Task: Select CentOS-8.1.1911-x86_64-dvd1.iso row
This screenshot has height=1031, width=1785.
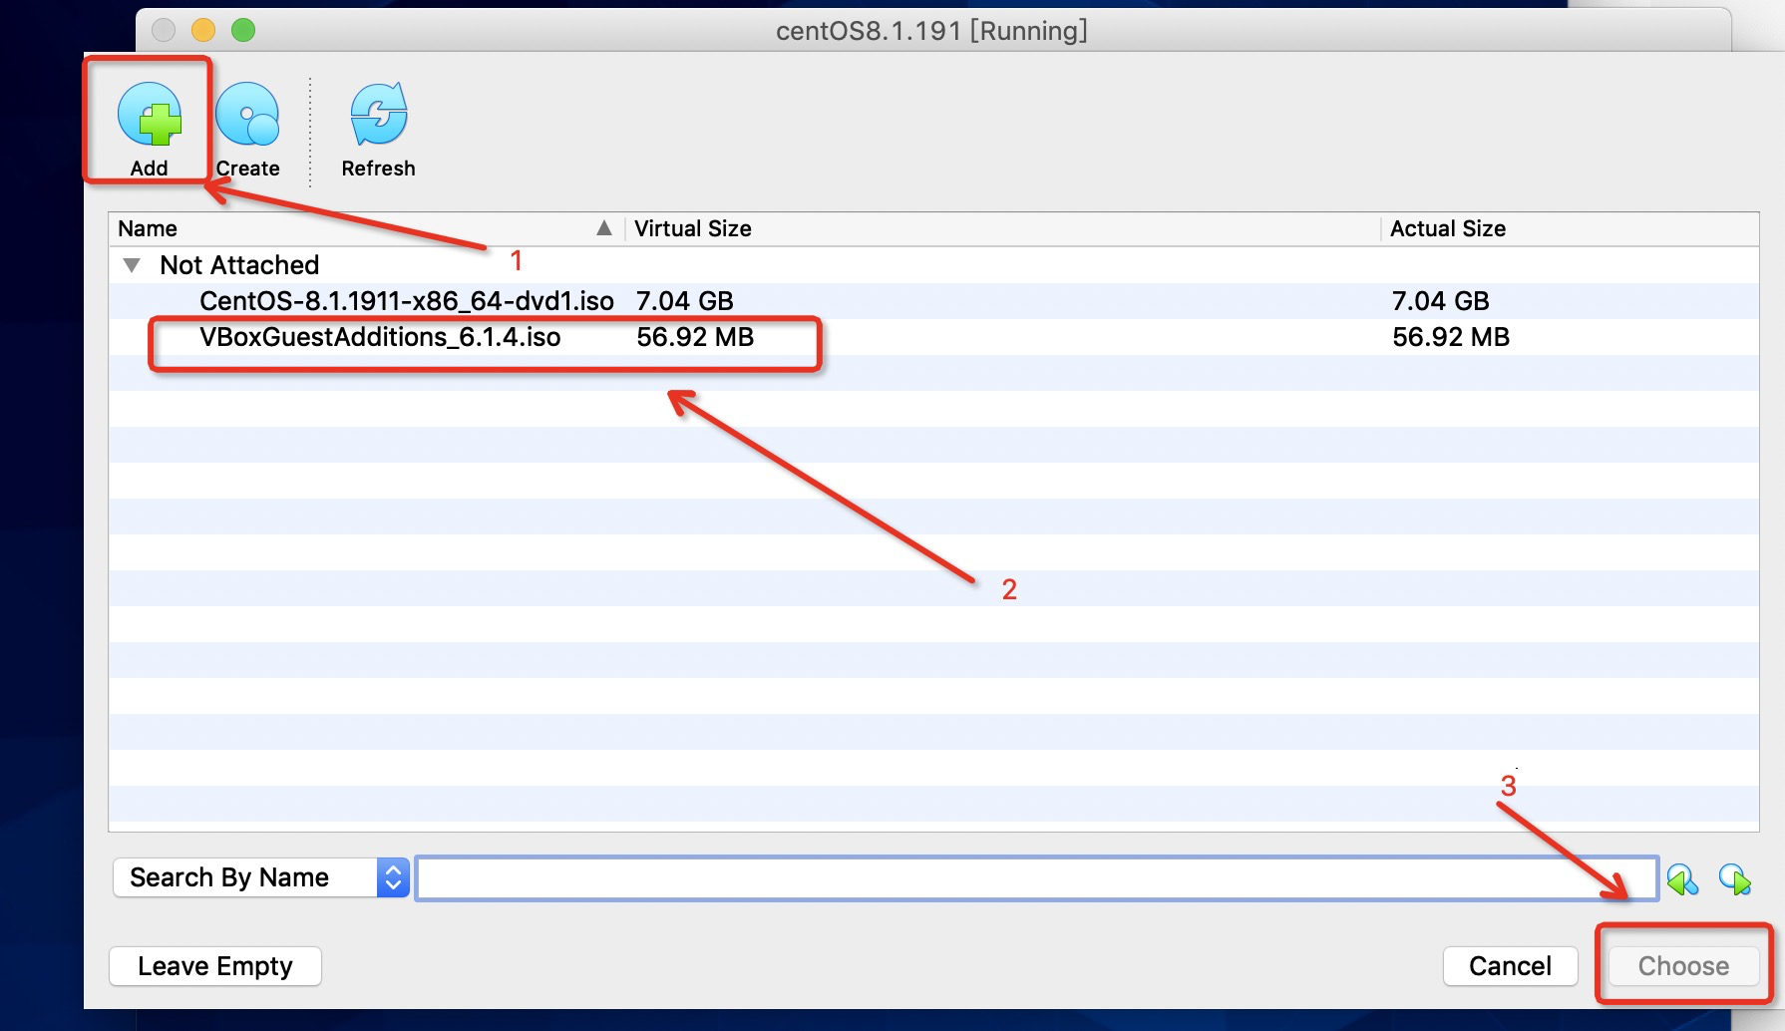Action: (x=933, y=301)
